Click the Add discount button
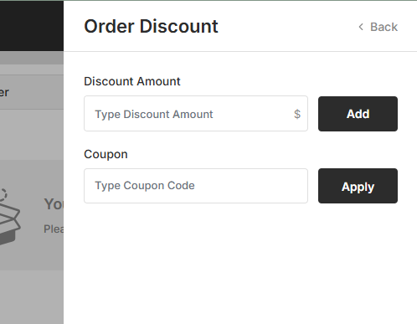 pos(358,114)
